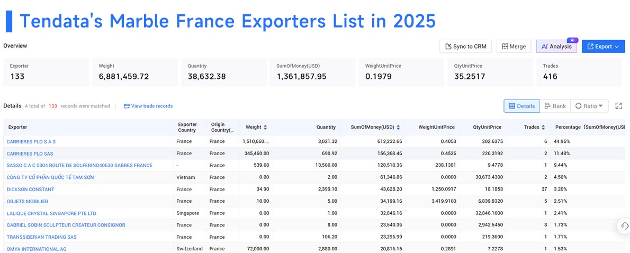Switch to the Rank view tab
This screenshot has width=630, height=253.
(555, 106)
